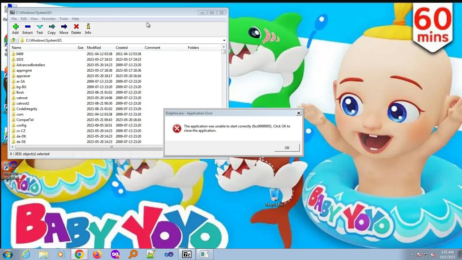Open the Tools menu

click(64, 19)
